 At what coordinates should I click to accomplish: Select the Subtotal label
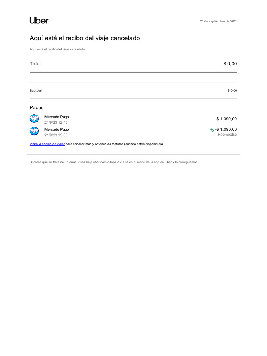[x=36, y=91]
